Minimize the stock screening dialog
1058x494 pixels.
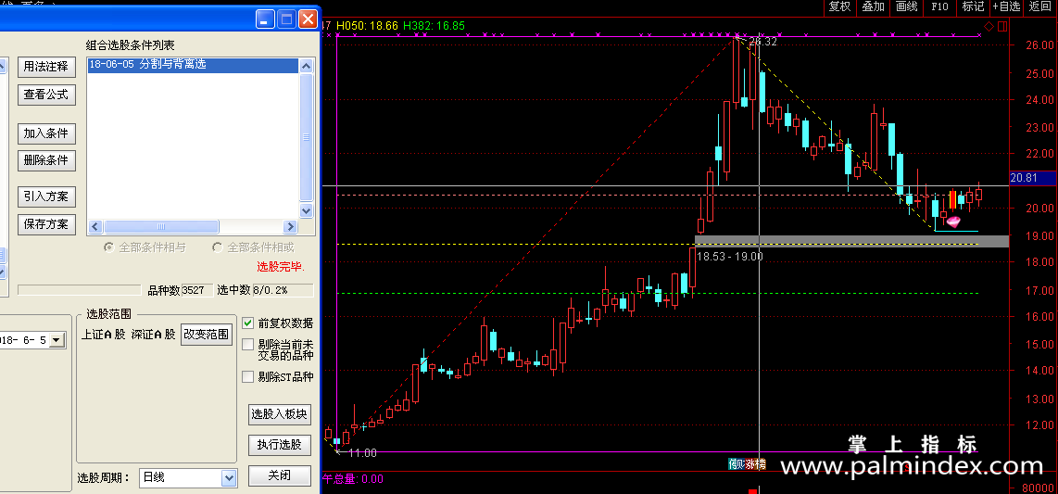(265, 19)
